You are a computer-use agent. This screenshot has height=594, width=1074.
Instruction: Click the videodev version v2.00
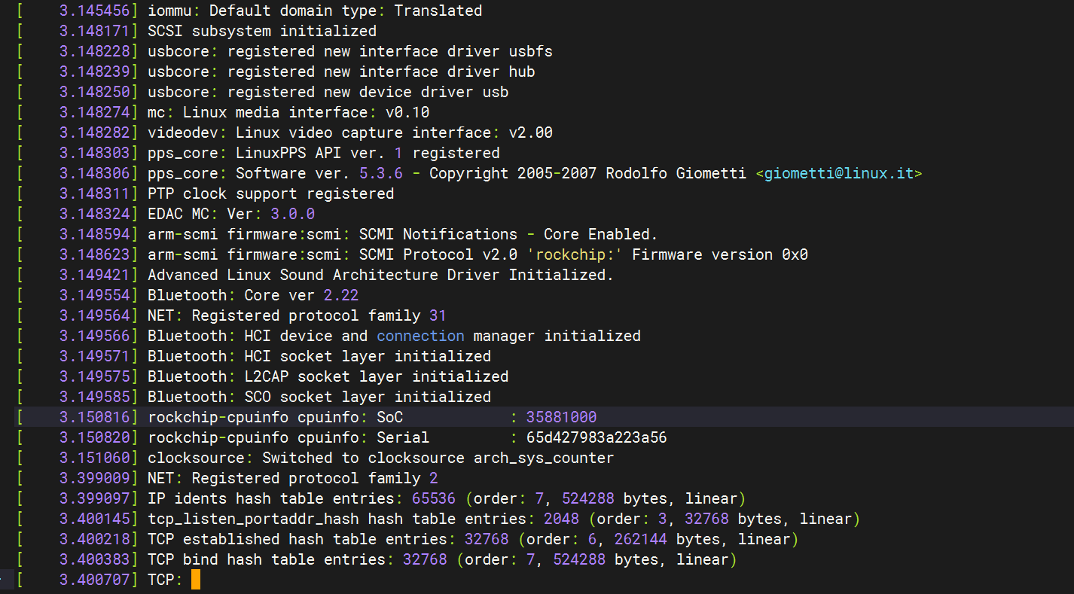[x=530, y=133]
